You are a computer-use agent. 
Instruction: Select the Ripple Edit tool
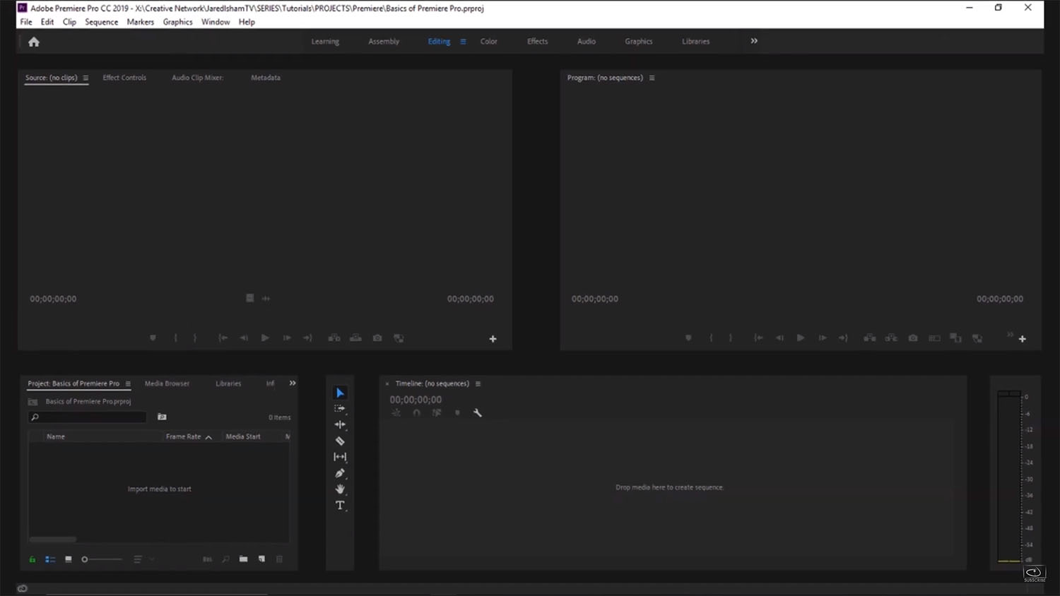(x=340, y=424)
